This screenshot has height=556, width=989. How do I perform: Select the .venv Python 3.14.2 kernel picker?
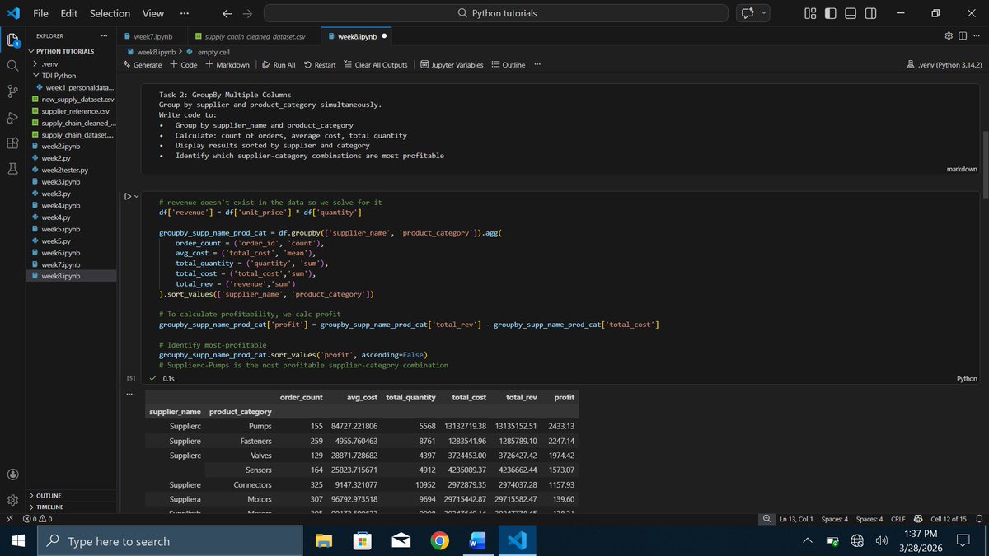(x=943, y=64)
